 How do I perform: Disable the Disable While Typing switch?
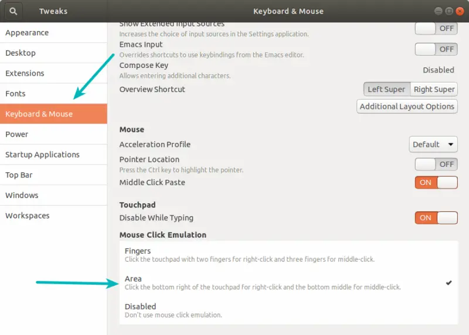click(436, 218)
